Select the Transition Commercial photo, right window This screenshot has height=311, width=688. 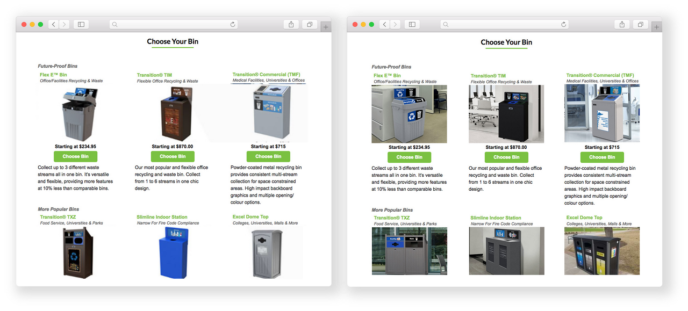tap(602, 113)
